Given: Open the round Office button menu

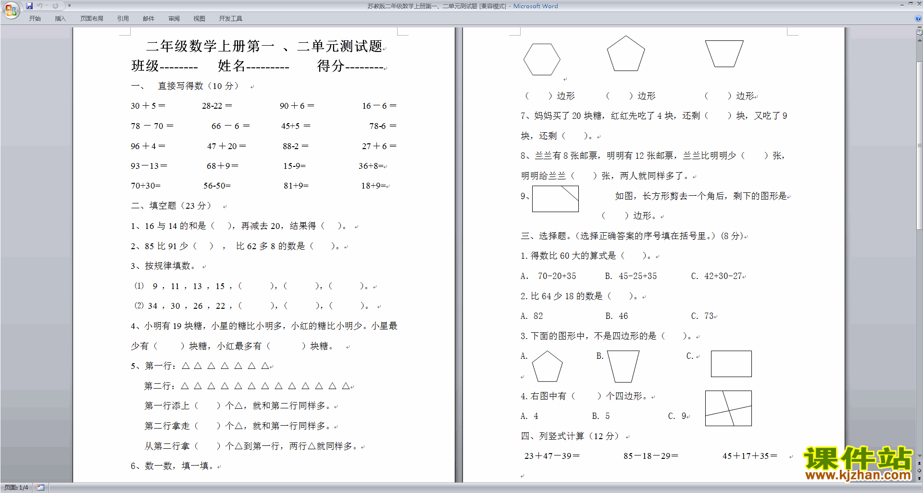Looking at the screenshot, I should pyautogui.click(x=11, y=10).
